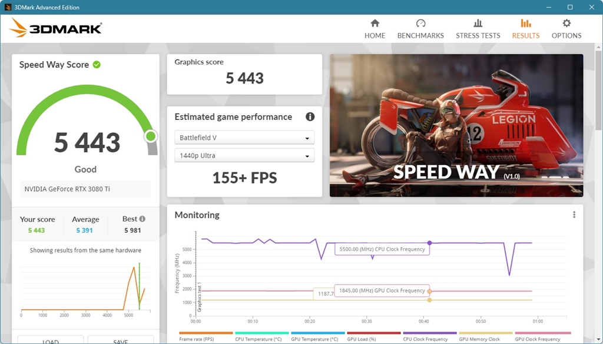
Task: Toggle the GPU Load (%) graph line
Action: (x=363, y=339)
